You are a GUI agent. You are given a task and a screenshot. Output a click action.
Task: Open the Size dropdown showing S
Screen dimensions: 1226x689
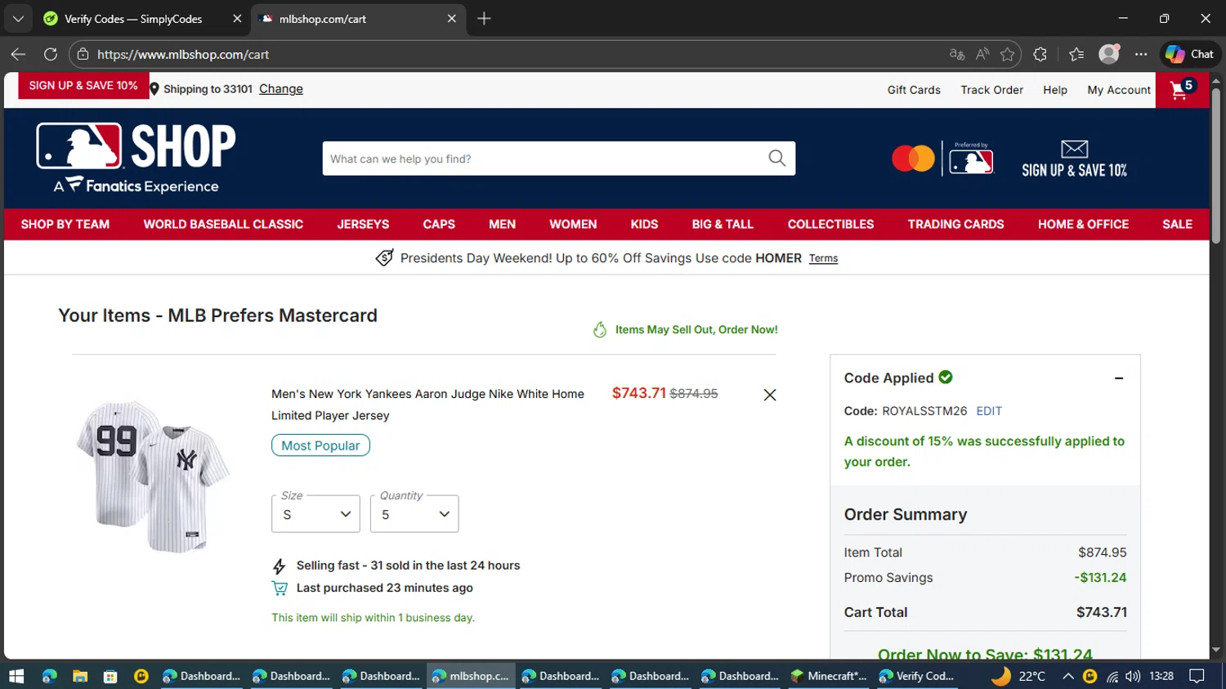click(x=315, y=513)
